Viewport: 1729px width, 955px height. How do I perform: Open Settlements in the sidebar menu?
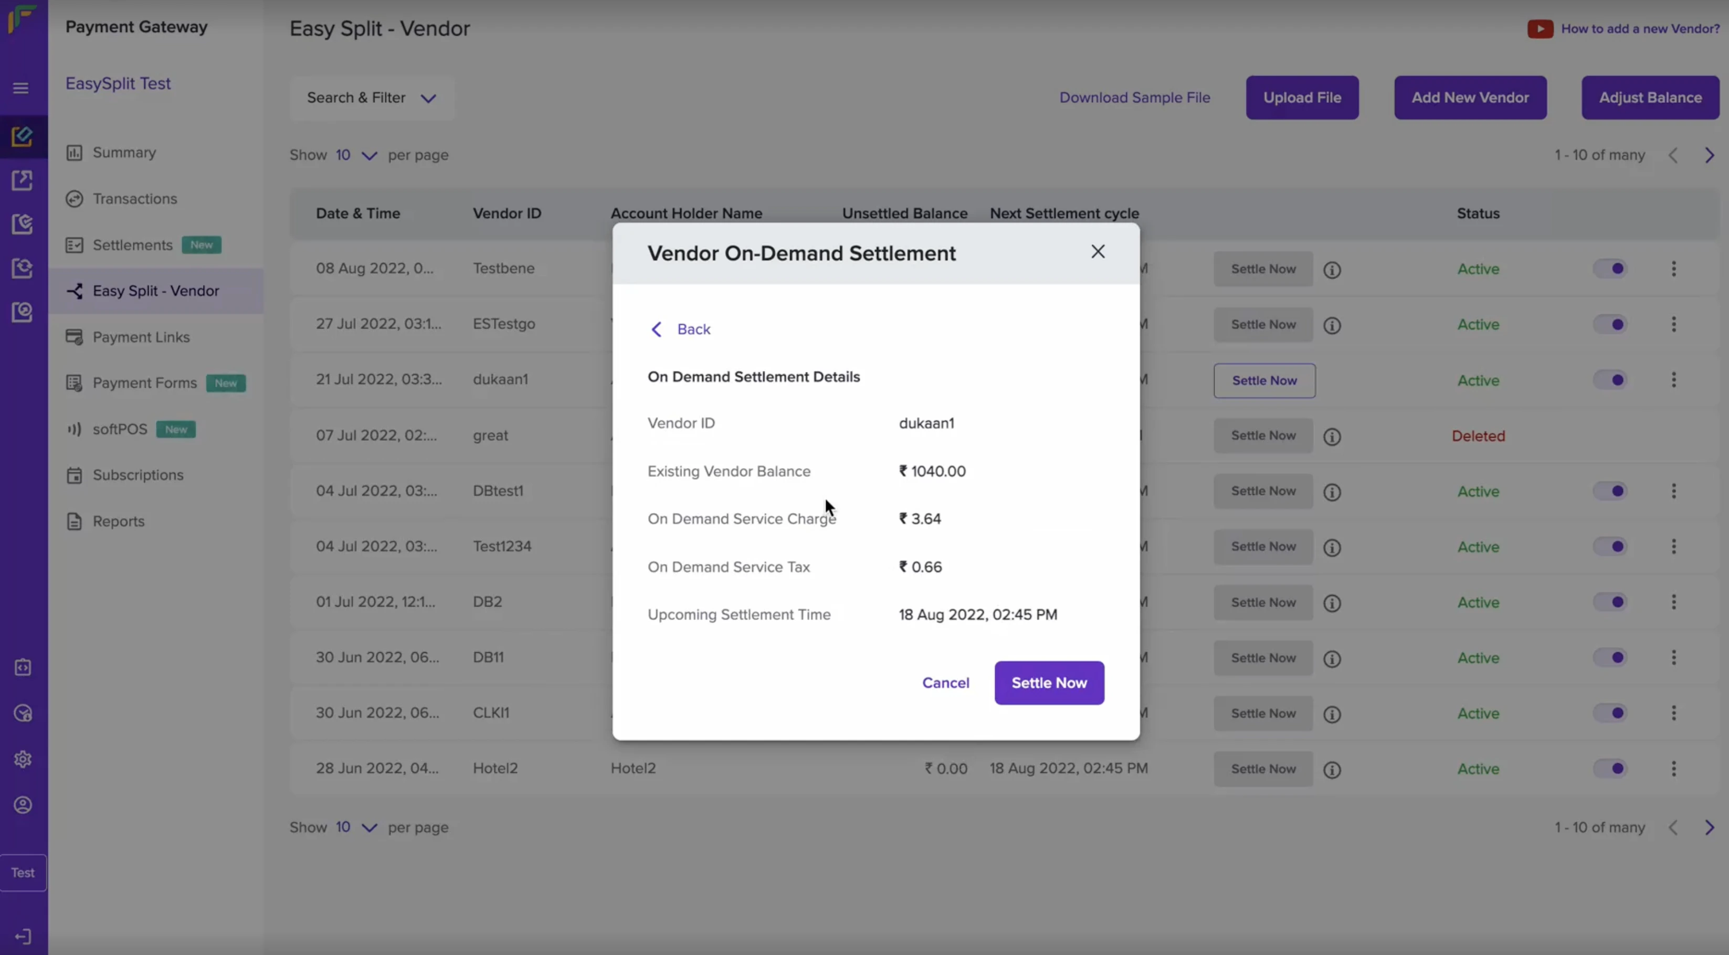[133, 246]
